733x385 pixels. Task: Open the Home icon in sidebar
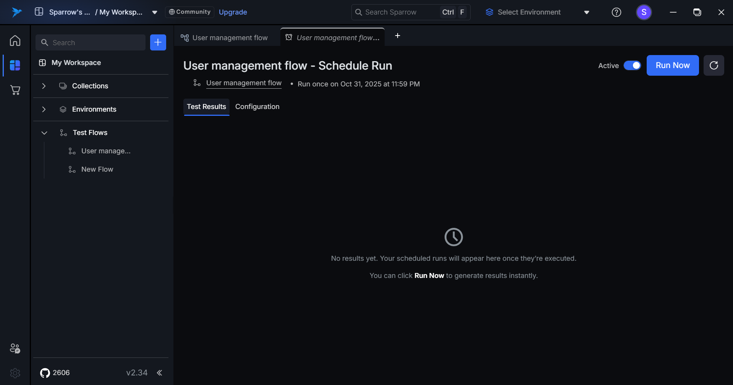[x=15, y=41]
